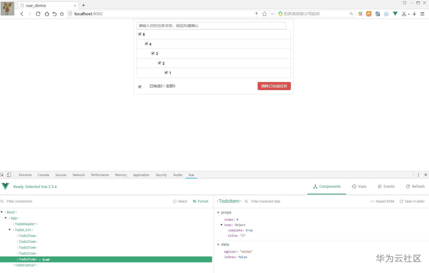Open the Network tab
This screenshot has width=429, height=273.
click(79, 175)
